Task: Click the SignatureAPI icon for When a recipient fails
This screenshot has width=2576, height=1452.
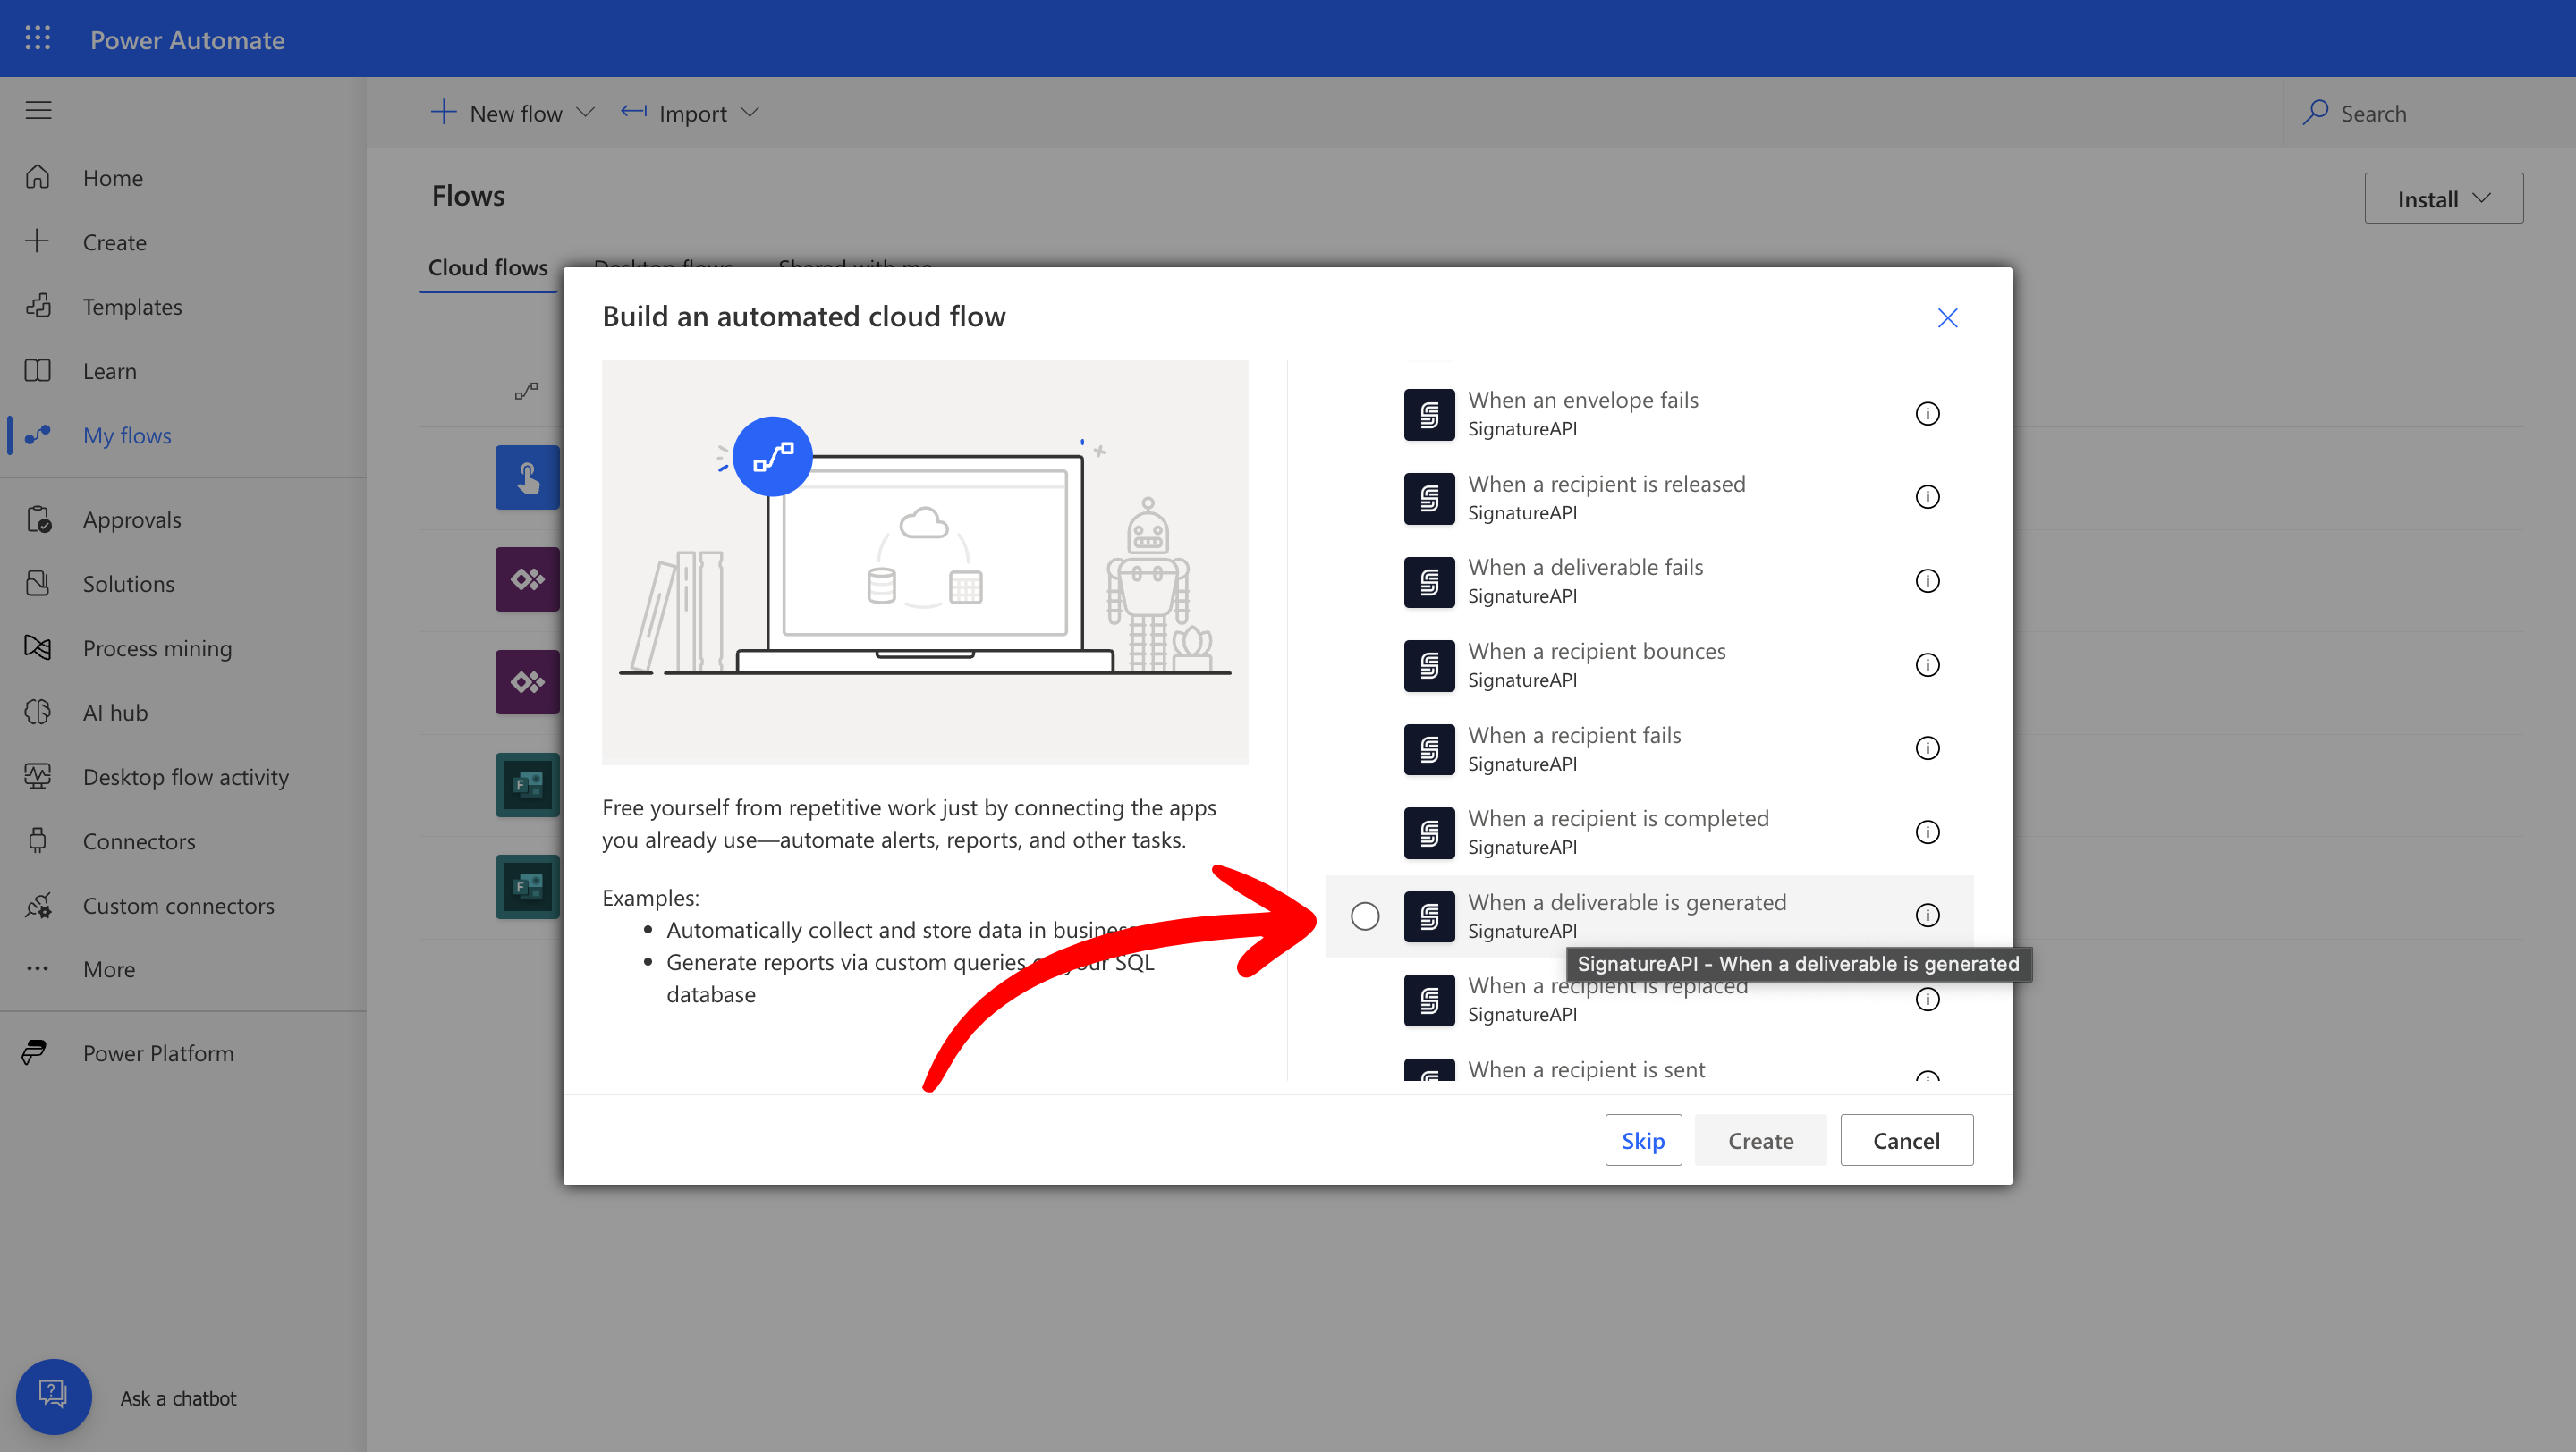Action: click(x=1428, y=748)
